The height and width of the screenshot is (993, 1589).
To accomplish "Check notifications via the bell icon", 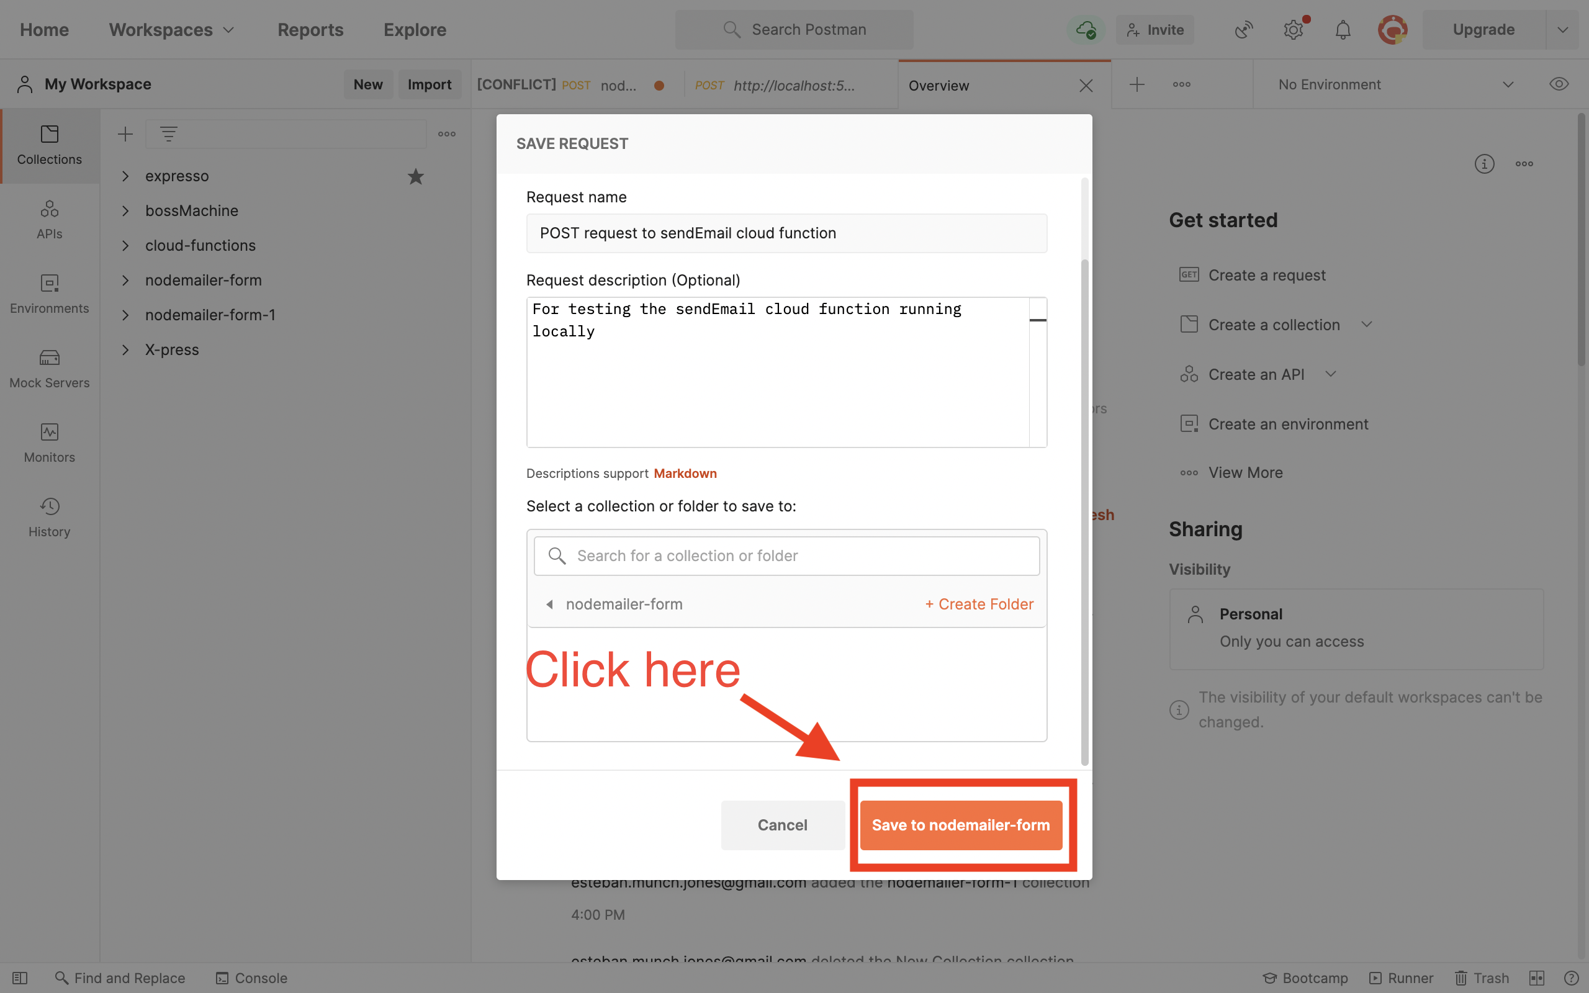I will pos(1342,29).
